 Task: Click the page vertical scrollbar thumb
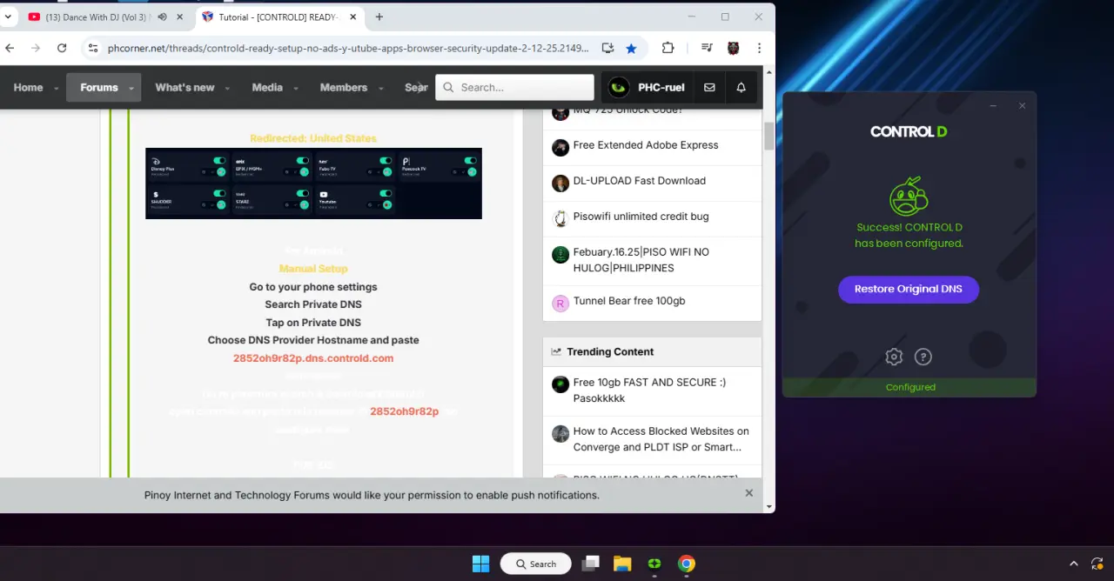coord(768,137)
